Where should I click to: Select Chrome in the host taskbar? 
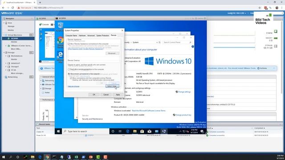[x=47, y=157]
